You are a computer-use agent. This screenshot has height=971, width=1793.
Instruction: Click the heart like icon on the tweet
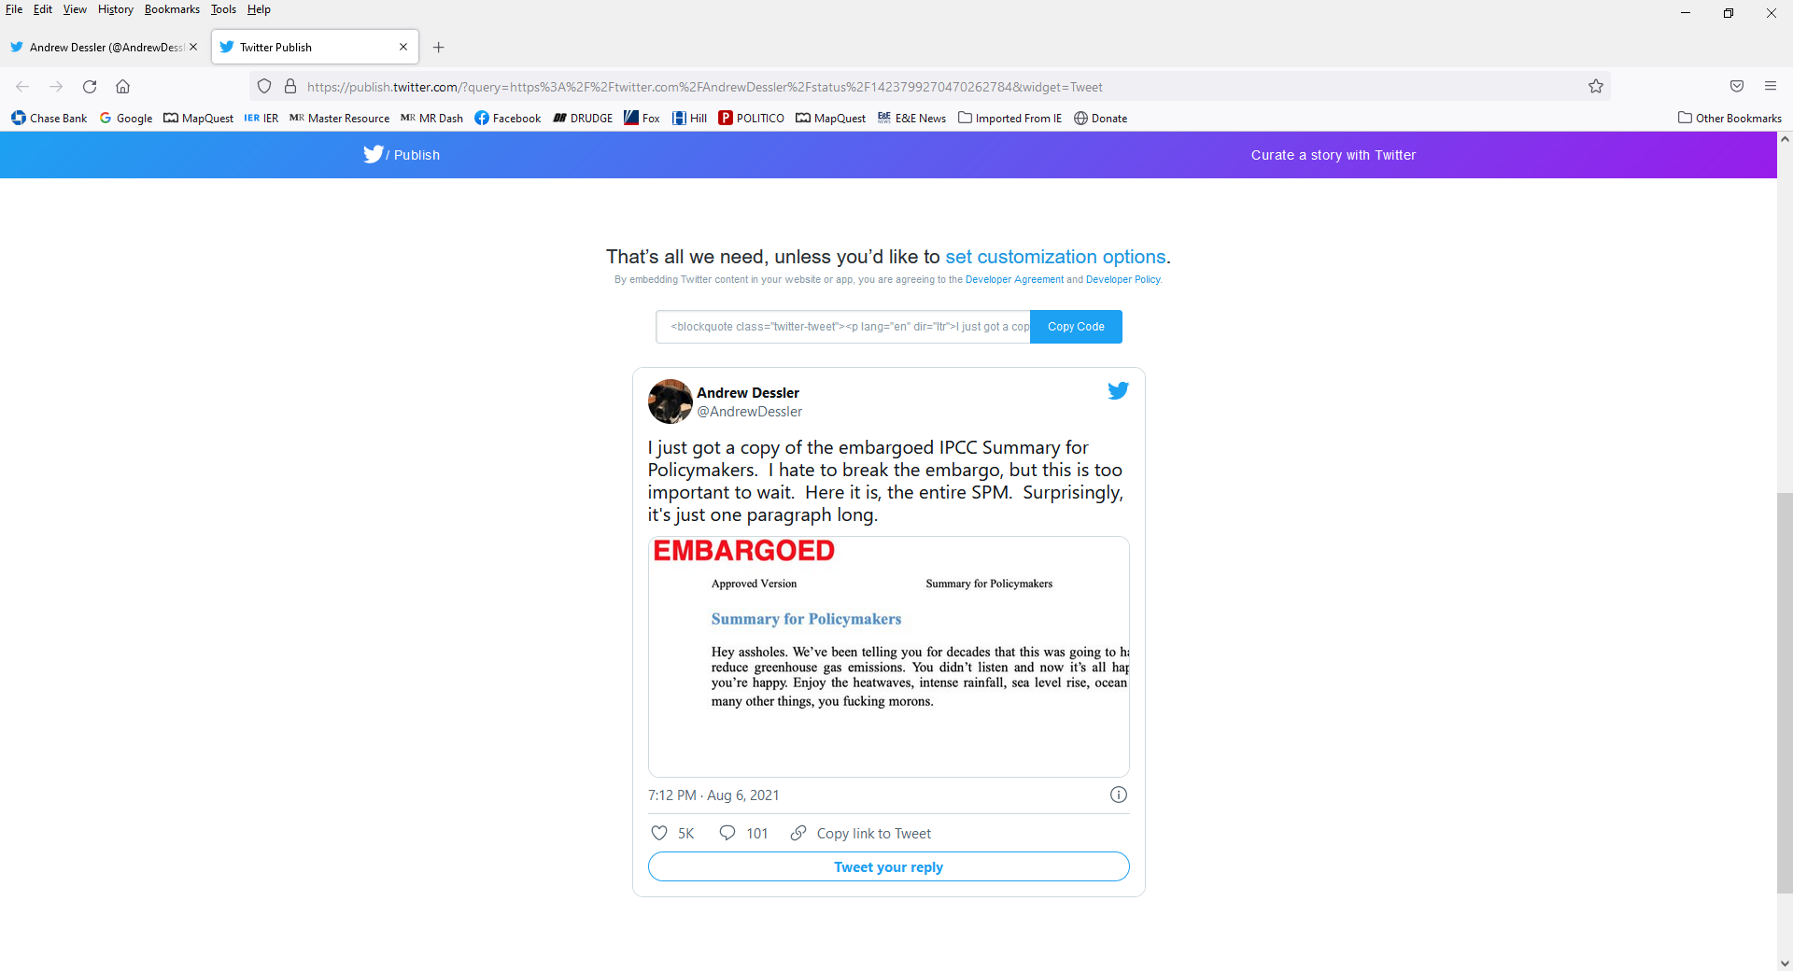[659, 833]
